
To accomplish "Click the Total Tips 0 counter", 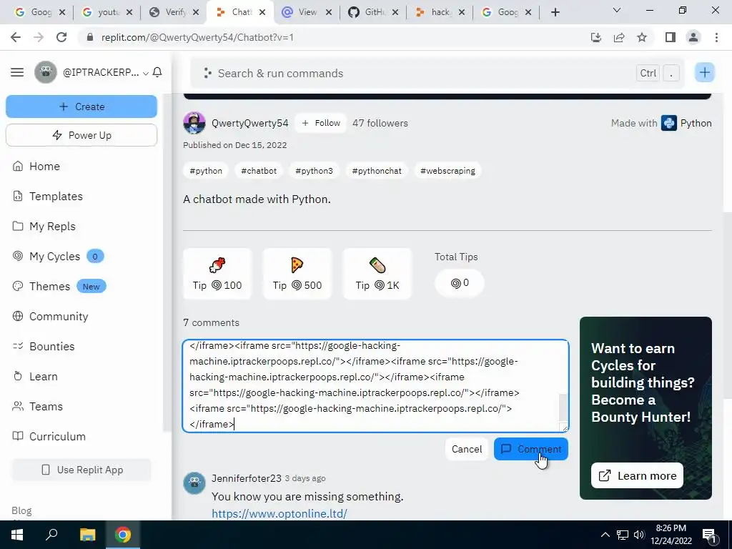I will pos(460,283).
